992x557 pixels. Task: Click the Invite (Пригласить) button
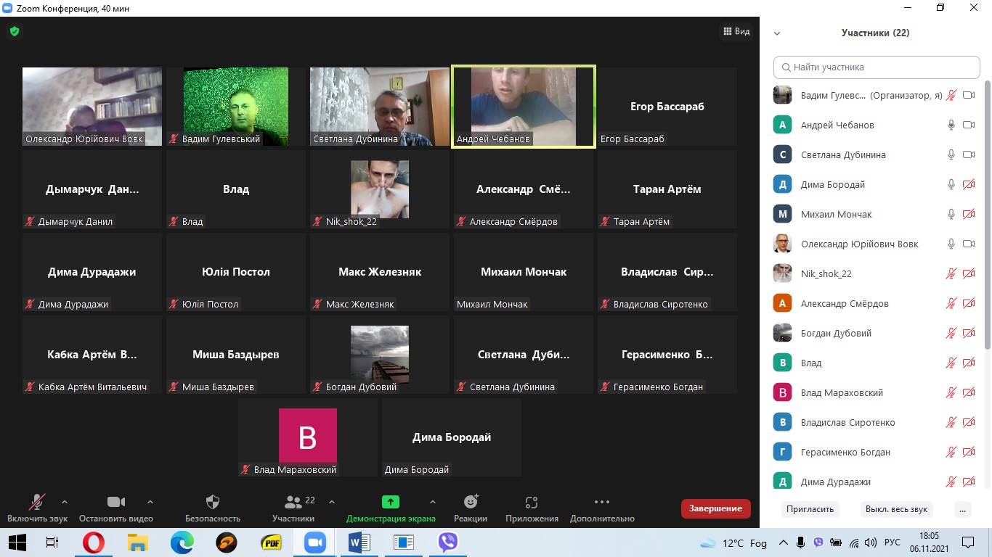[810, 509]
